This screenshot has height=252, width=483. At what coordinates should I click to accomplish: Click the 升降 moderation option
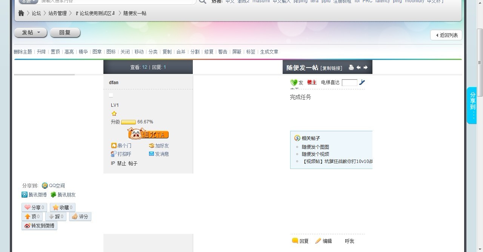42,52
